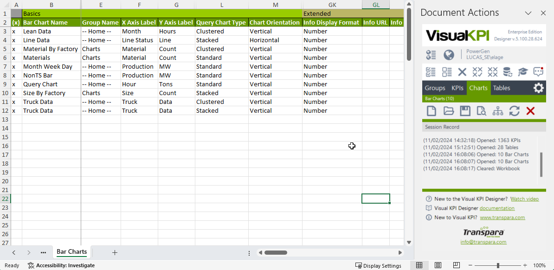Open the gear settings icon in Designer panel
Image resolution: width=554 pixels, height=270 pixels.
coord(538,88)
